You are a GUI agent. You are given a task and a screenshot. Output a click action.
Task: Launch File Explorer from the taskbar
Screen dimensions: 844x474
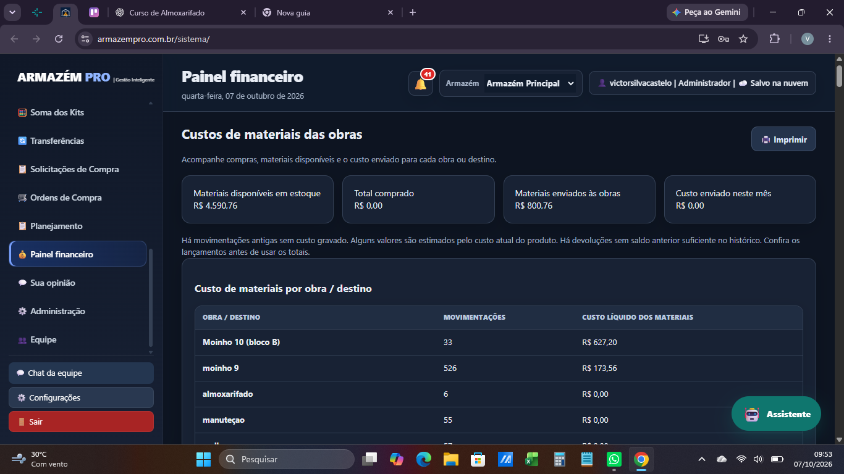click(450, 459)
